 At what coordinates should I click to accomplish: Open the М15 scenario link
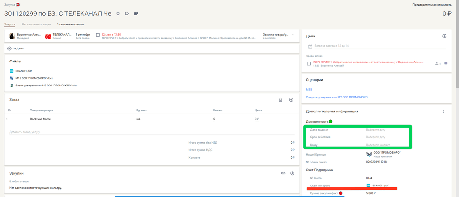tap(309, 90)
